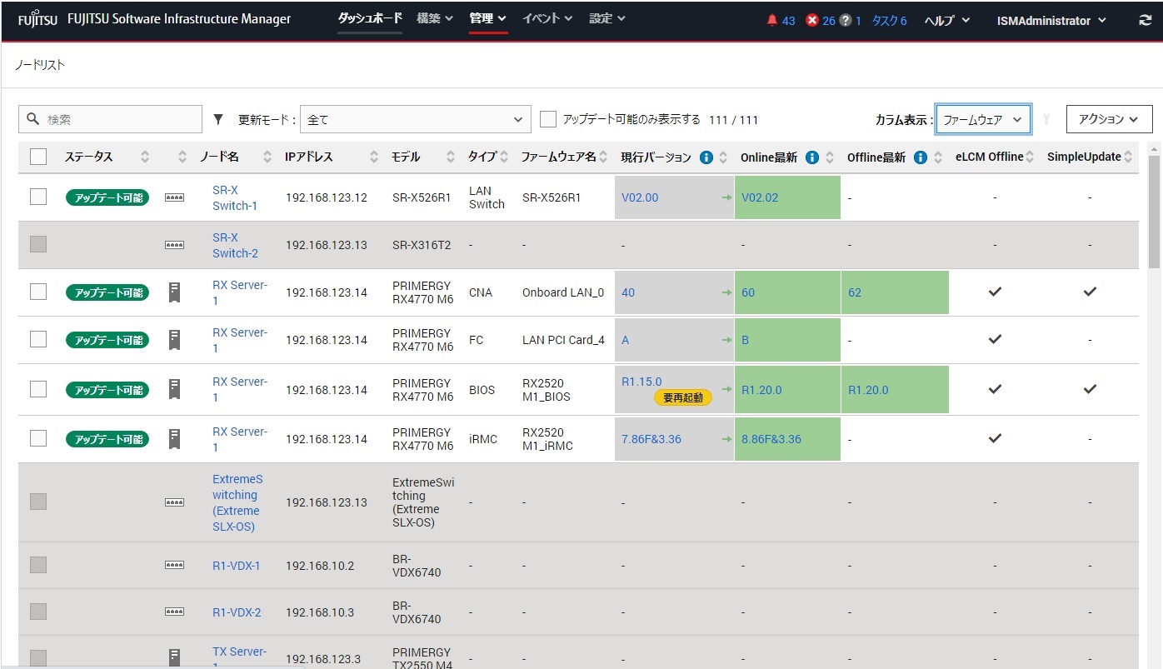Image resolution: width=1163 pixels, height=669 pixels.
Task: Click info icon next to Online最新
Action: pyautogui.click(x=812, y=157)
